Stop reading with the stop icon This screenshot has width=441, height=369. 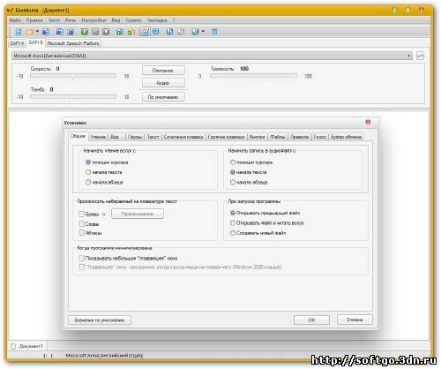[x=106, y=32]
